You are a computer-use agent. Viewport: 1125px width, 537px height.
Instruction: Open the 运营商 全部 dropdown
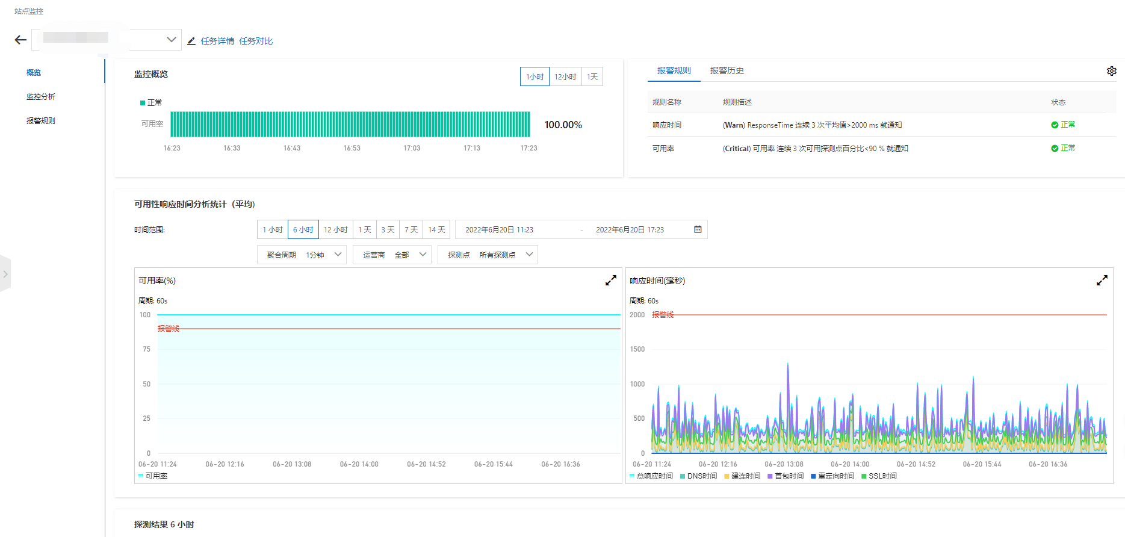[x=392, y=255]
